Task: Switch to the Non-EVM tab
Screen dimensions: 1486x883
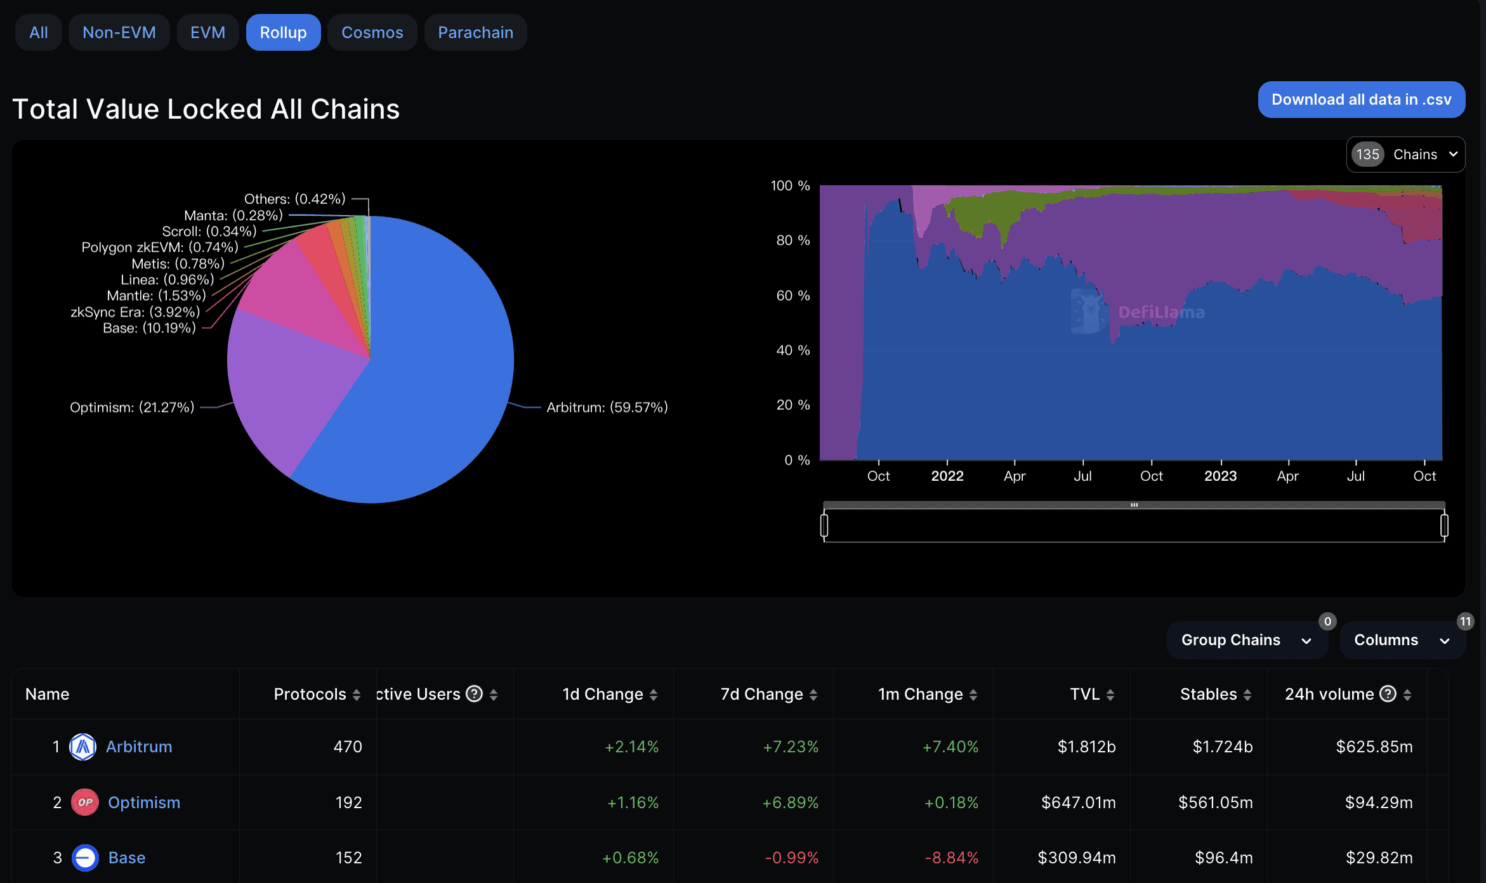Action: (x=119, y=32)
